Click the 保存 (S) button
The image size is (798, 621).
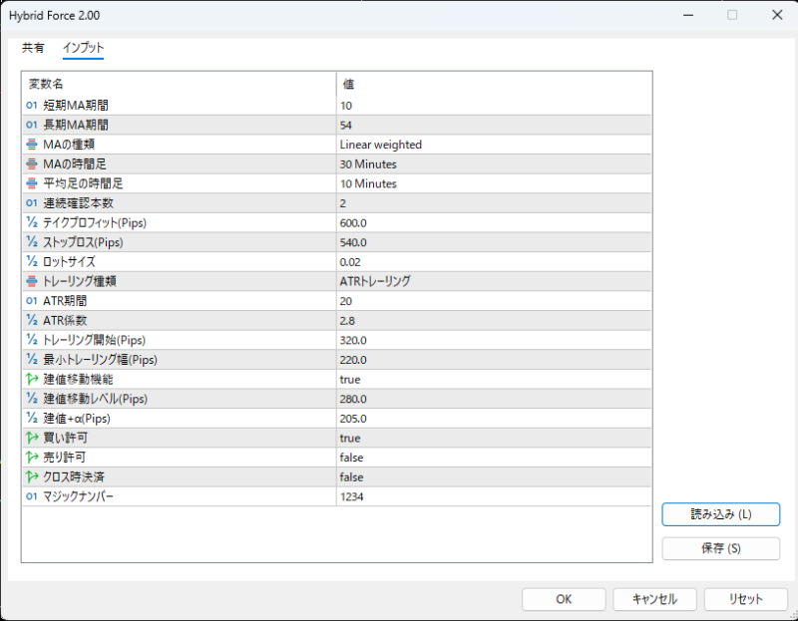tap(720, 548)
